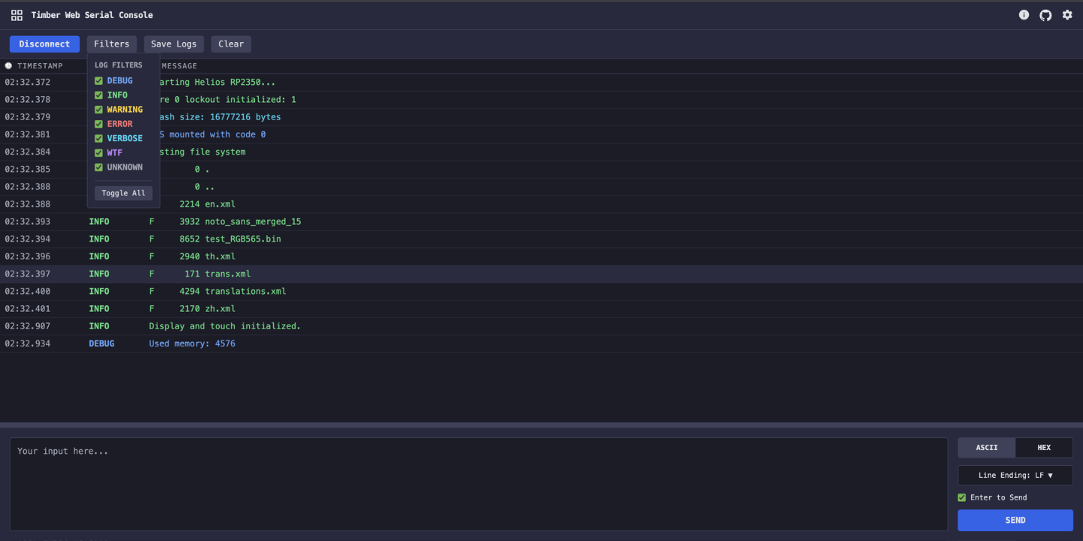Uncheck the DEBUG log filter
Image resolution: width=1083 pixels, height=541 pixels.
(x=99, y=81)
